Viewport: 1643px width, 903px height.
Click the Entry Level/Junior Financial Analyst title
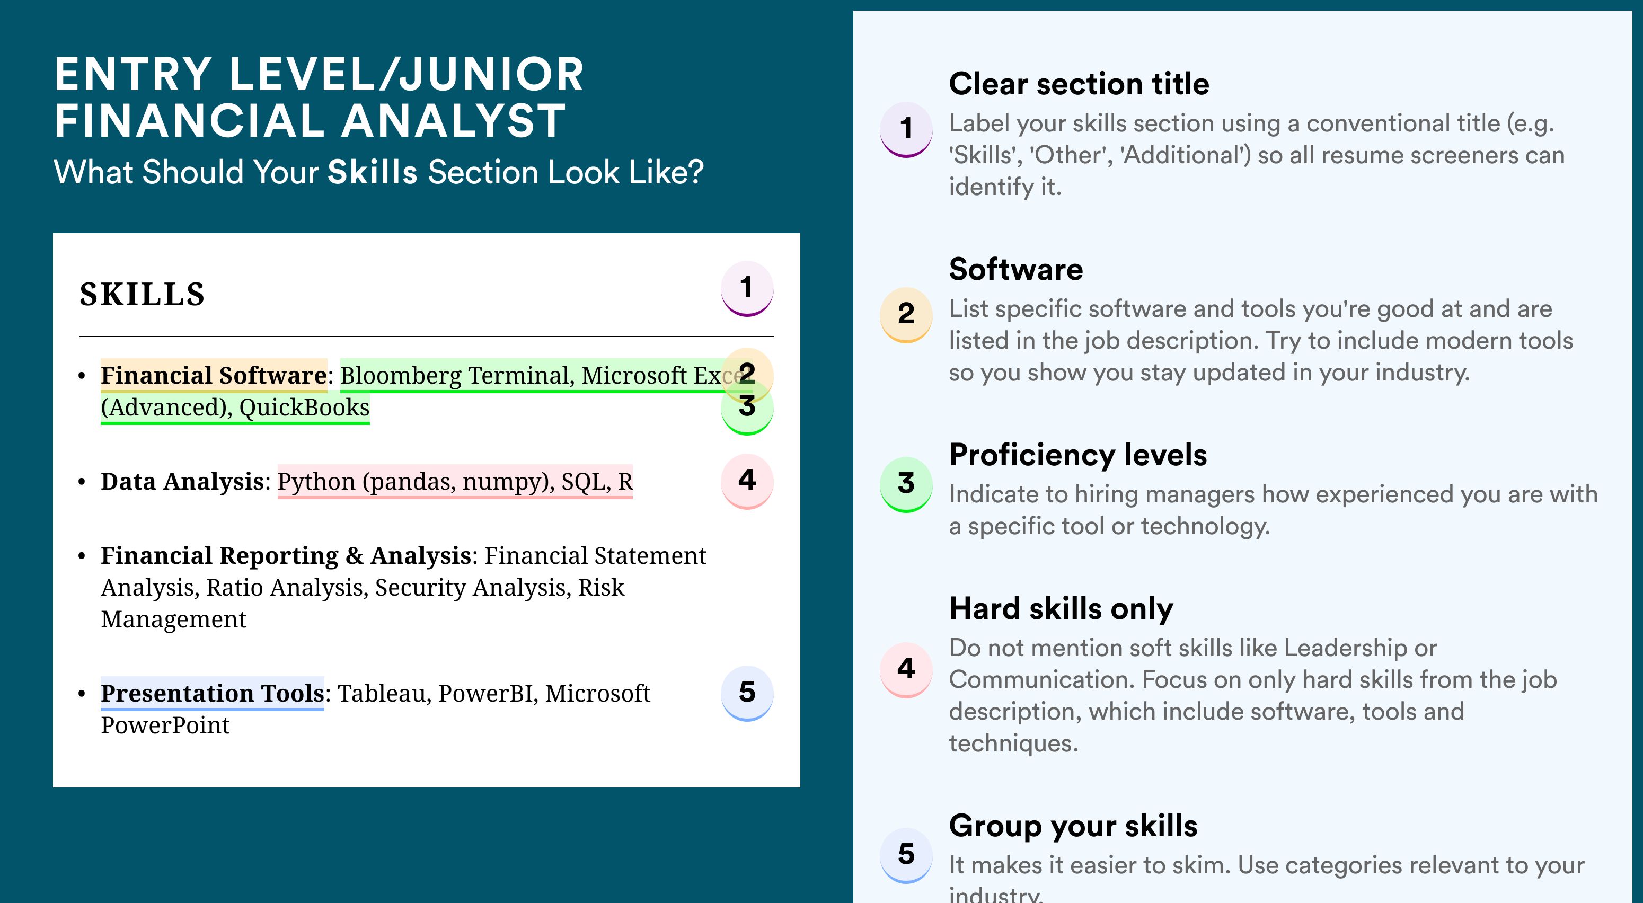(x=319, y=97)
